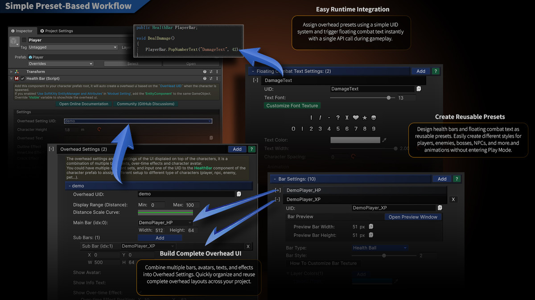The height and width of the screenshot is (300, 535).
Task: Delete the DemoPlayer_XP bar setting
Action: click(x=453, y=200)
